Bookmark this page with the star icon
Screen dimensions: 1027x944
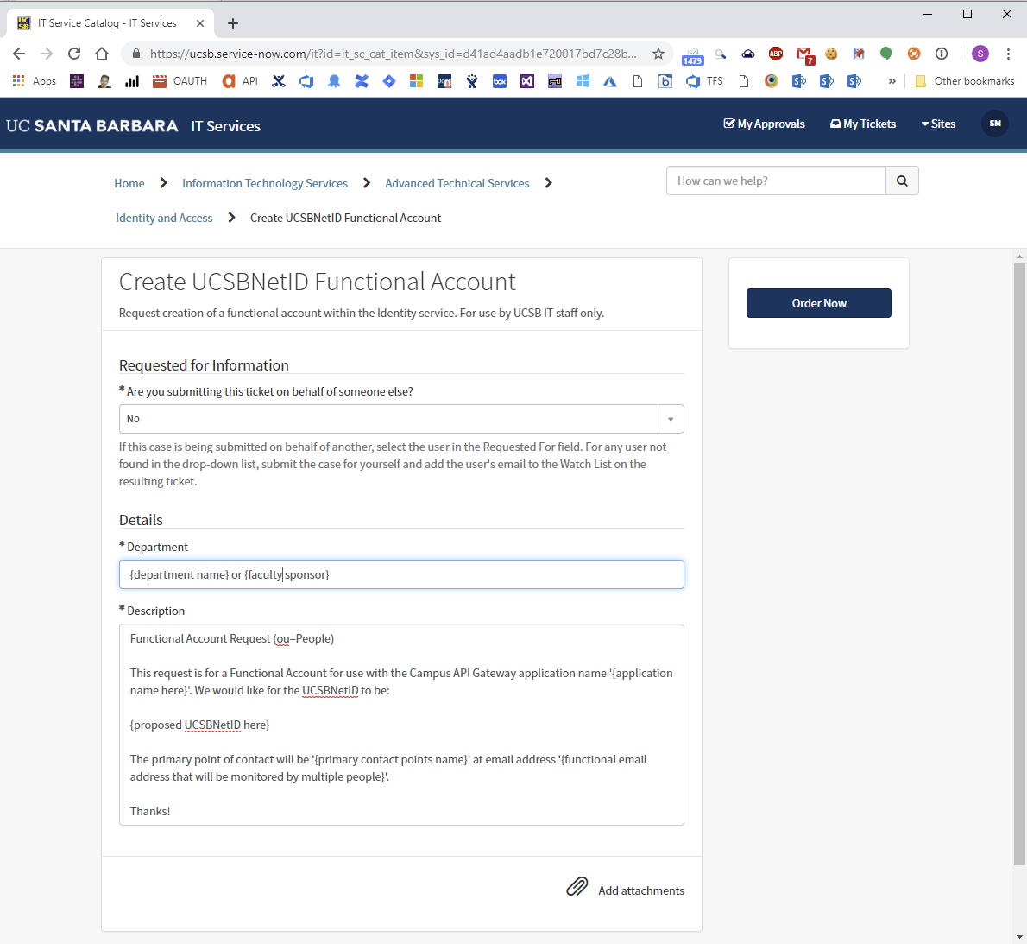[x=658, y=54]
